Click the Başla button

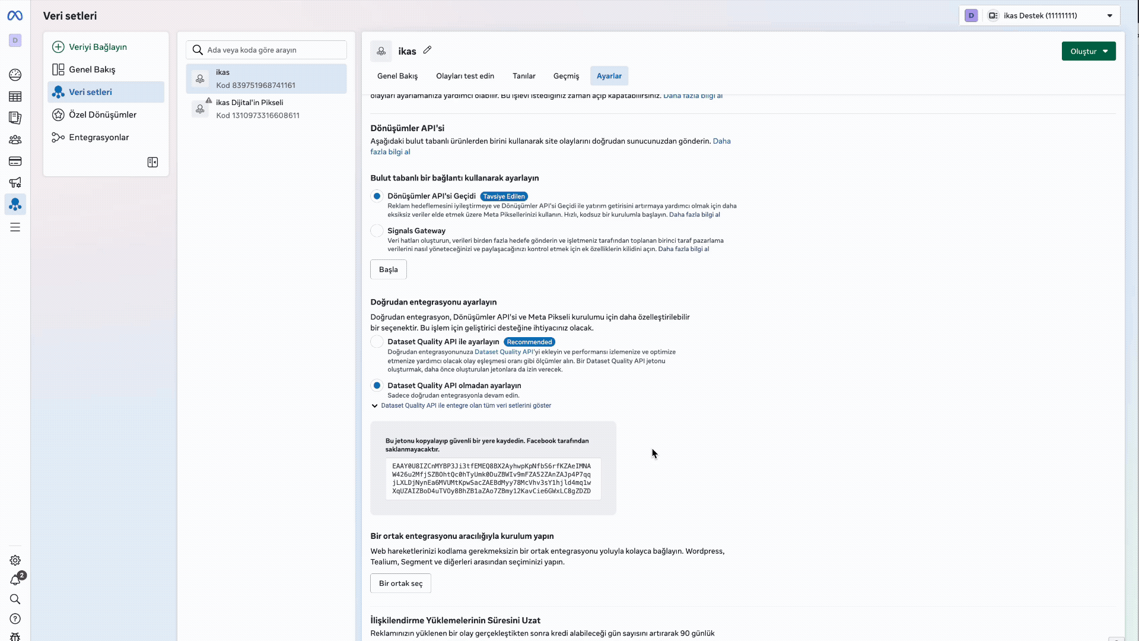(388, 269)
